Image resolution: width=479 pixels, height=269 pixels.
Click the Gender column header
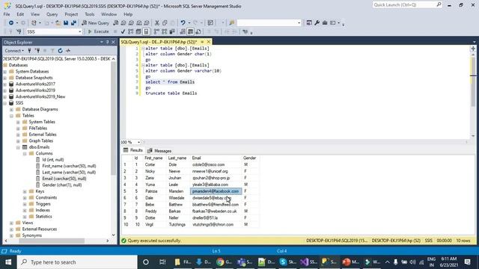(x=250, y=158)
